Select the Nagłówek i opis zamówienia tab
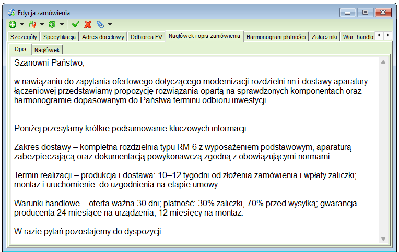 [x=204, y=36]
